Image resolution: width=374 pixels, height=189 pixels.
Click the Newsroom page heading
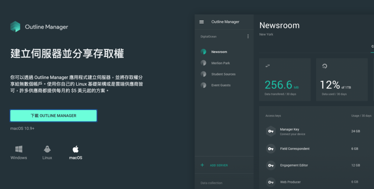[x=279, y=25]
